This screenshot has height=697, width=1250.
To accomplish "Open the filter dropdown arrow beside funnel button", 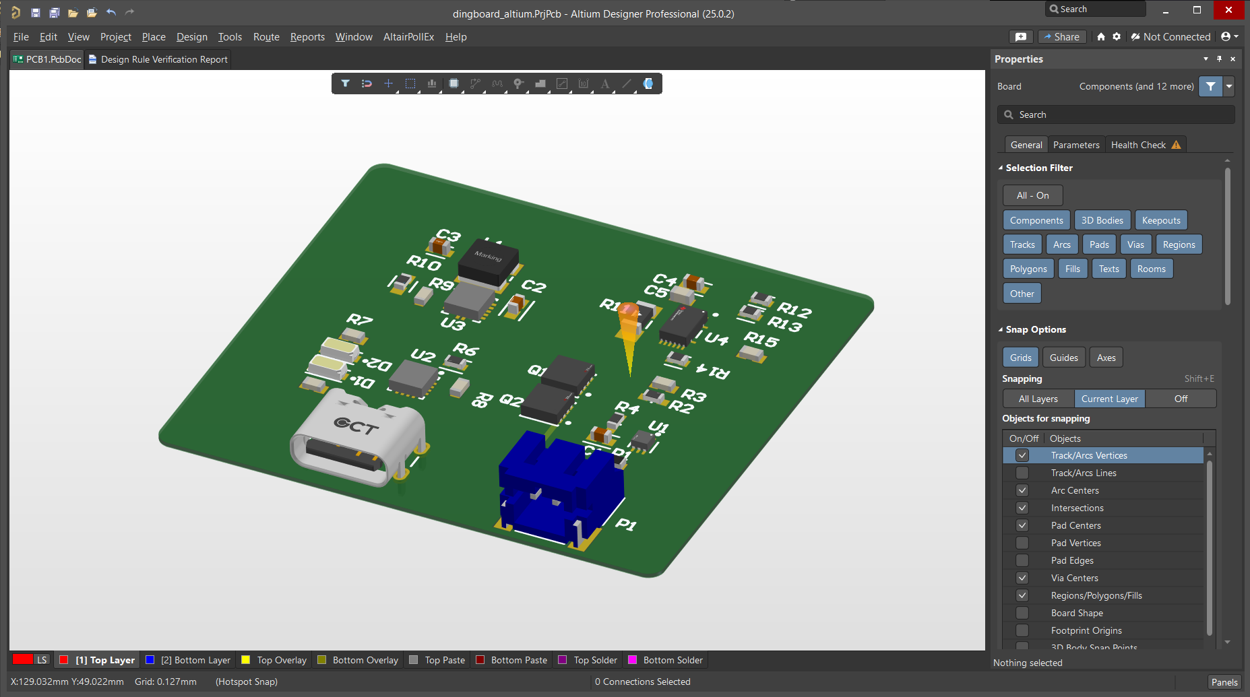I will pos(1229,86).
